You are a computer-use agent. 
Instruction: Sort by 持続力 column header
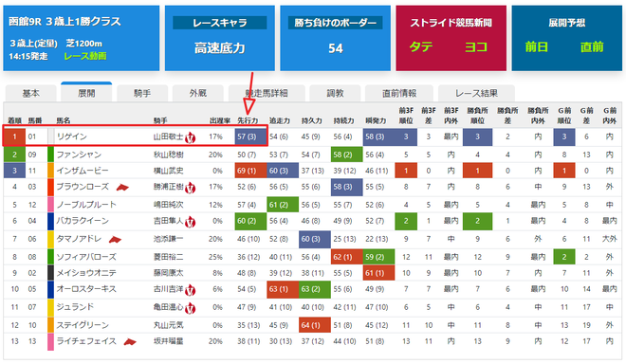click(x=343, y=120)
